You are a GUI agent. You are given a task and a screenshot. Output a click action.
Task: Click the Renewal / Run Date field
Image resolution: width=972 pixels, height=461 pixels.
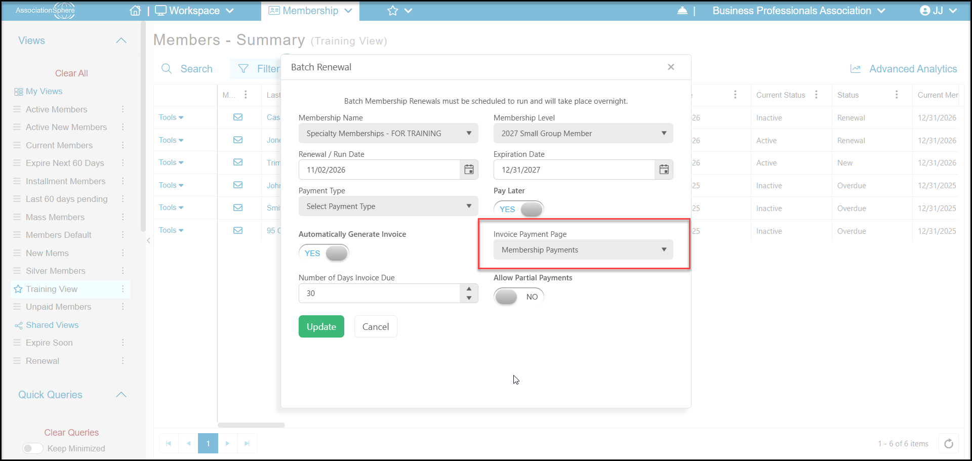[x=379, y=170]
